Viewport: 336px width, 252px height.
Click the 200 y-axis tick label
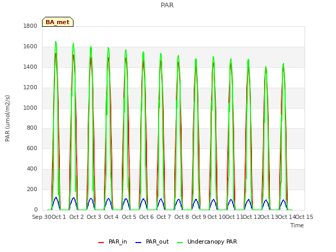coord(32,189)
